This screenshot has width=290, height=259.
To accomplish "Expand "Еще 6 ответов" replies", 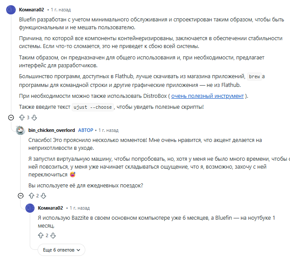I will tap(61, 250).
